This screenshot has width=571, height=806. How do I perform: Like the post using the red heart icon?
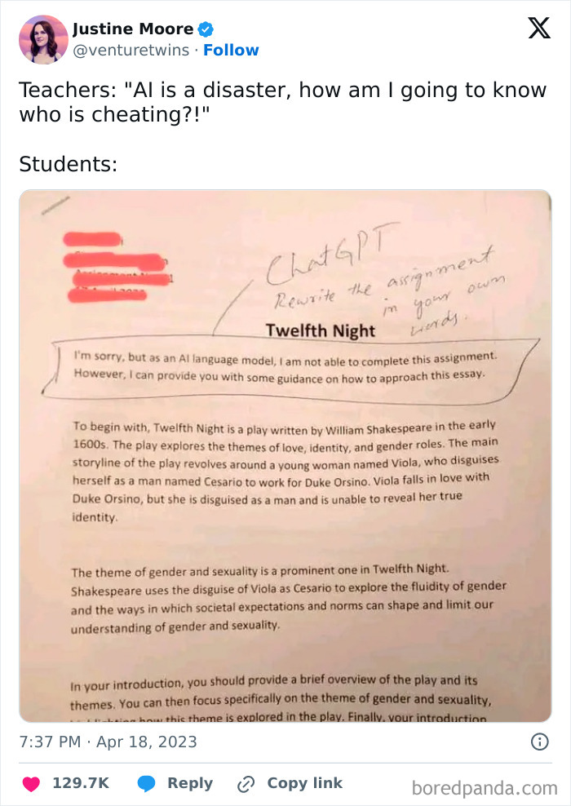tap(31, 783)
